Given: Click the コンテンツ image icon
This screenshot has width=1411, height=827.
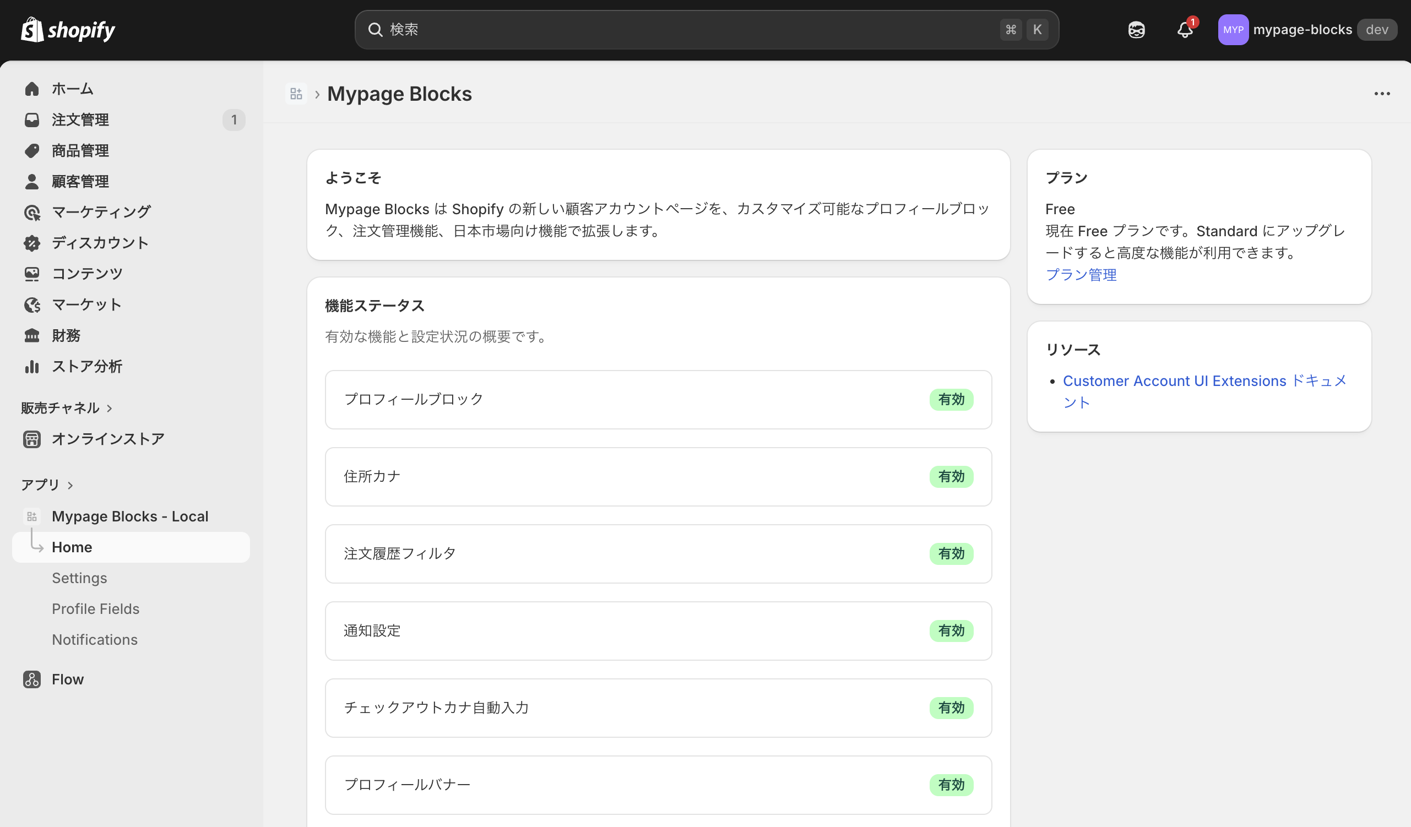Looking at the screenshot, I should pos(32,274).
